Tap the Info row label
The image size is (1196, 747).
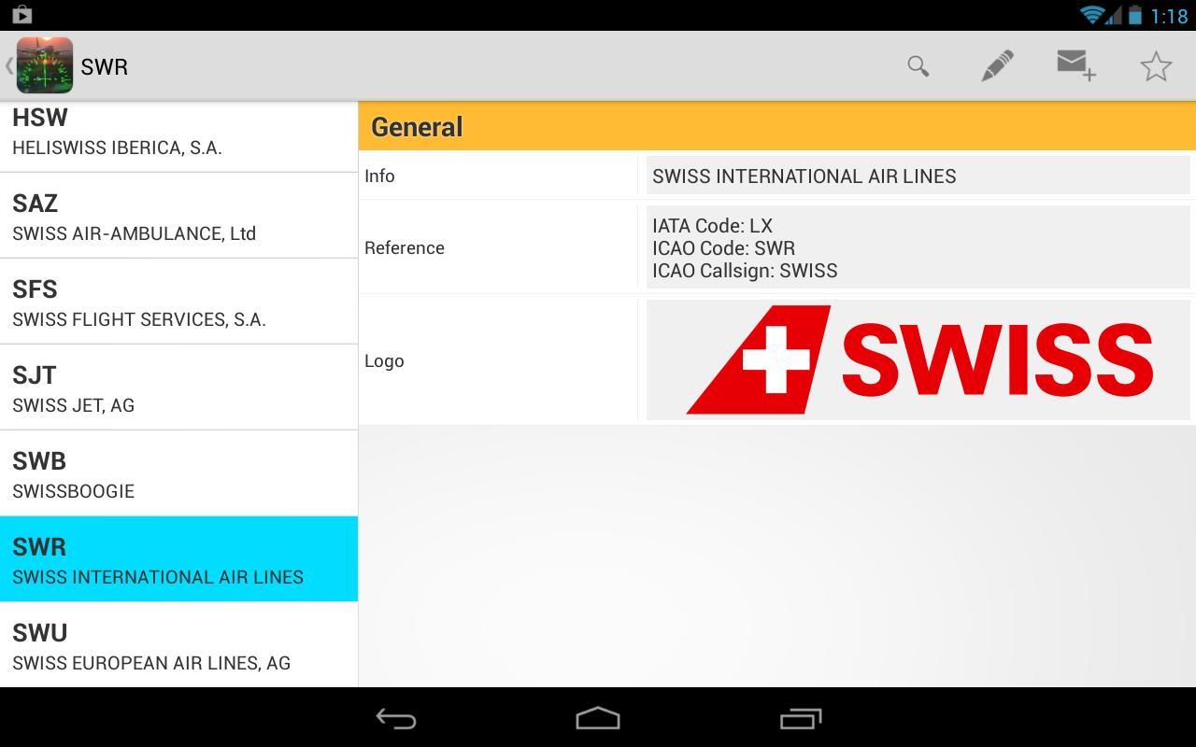point(379,176)
